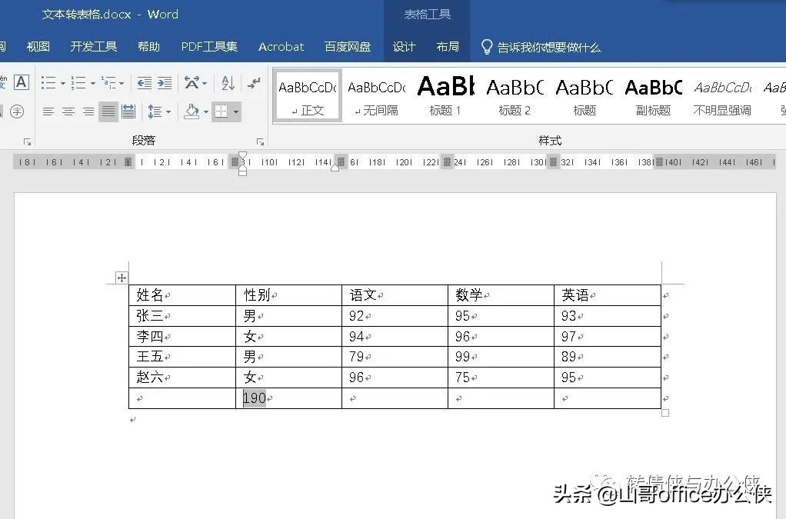Viewport: 786px width, 519px height.
Task: Click the sort A-Z icon
Action: click(228, 83)
